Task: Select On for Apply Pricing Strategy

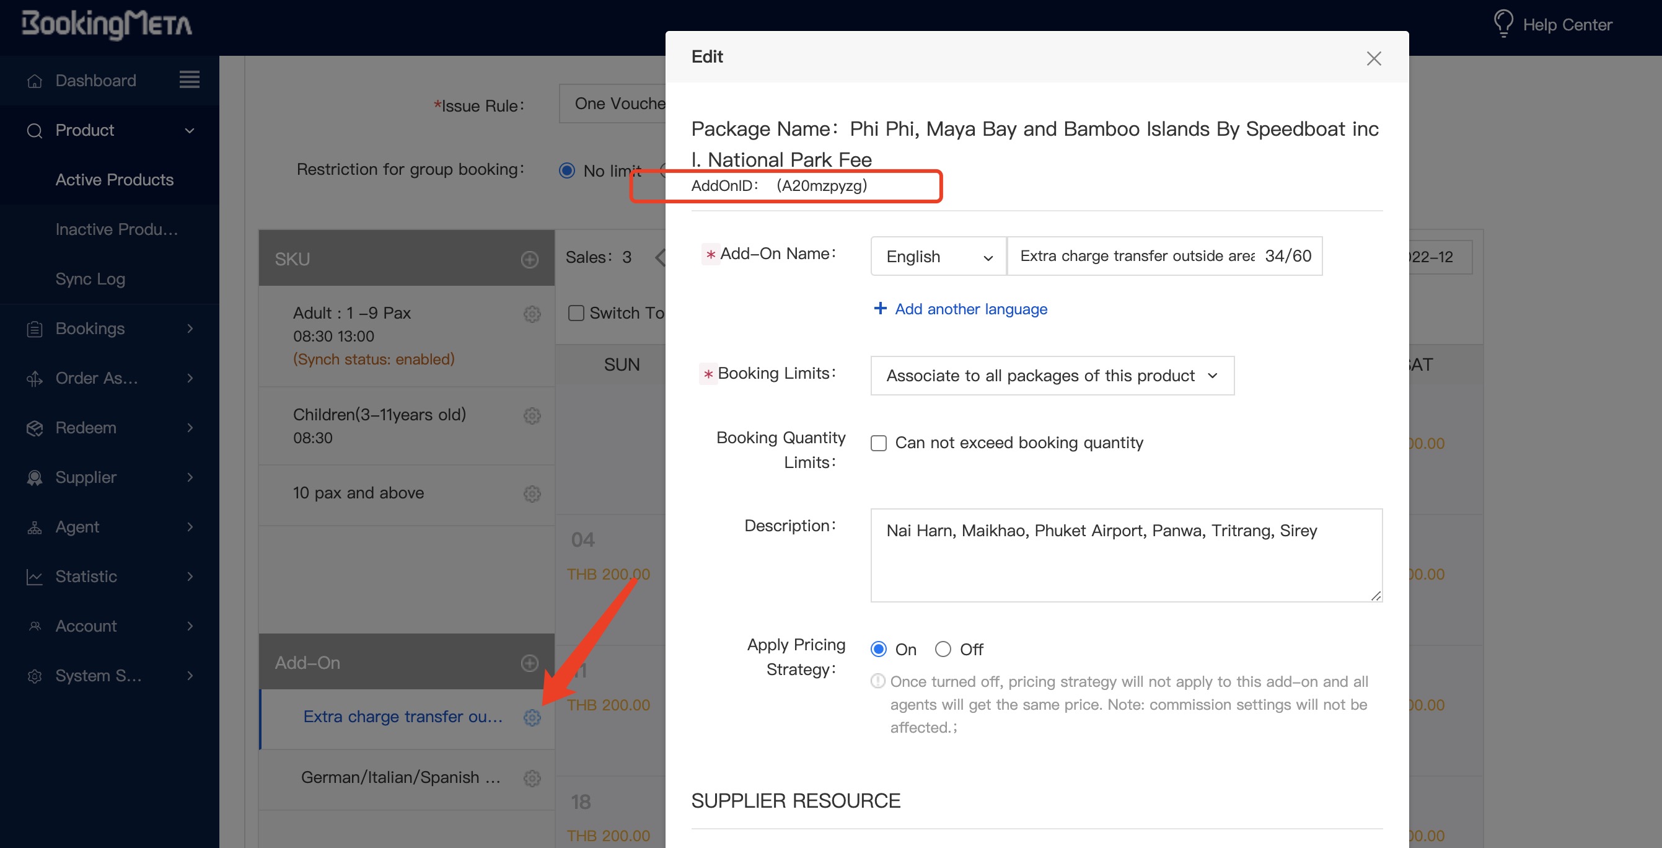Action: point(878,649)
